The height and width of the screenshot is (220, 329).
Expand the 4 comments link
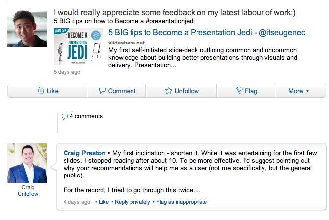(86, 116)
